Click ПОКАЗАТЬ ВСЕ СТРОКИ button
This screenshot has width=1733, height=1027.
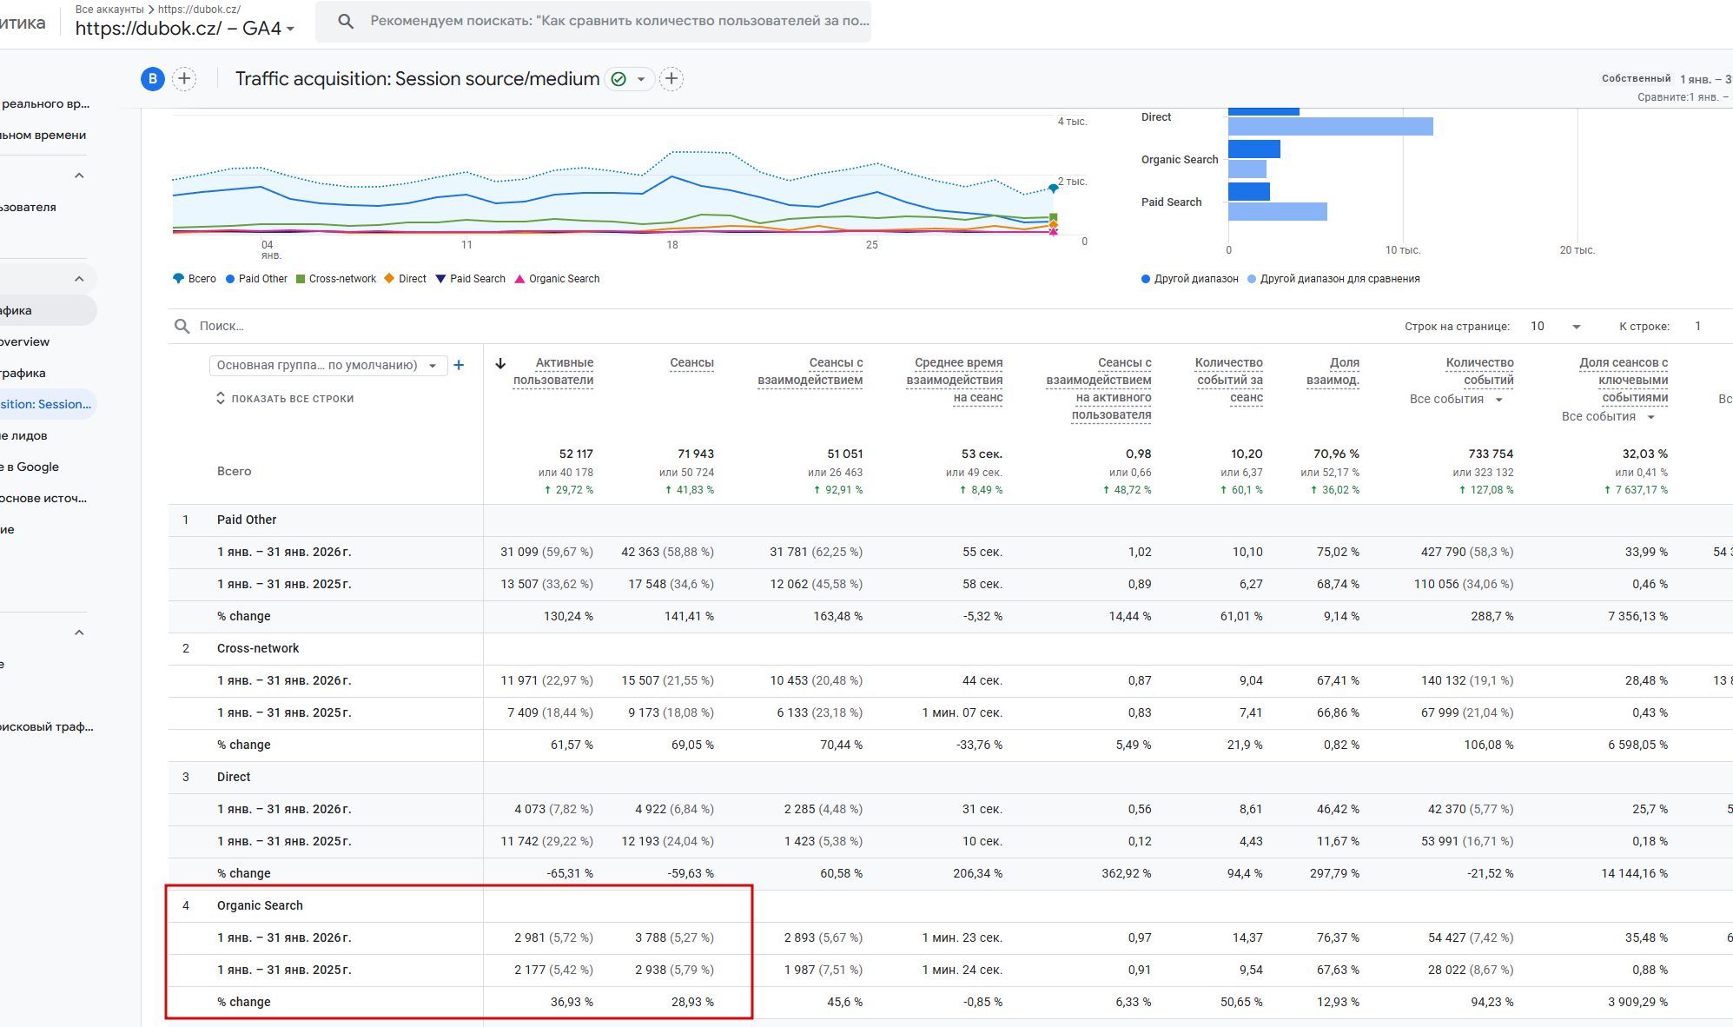pos(285,398)
